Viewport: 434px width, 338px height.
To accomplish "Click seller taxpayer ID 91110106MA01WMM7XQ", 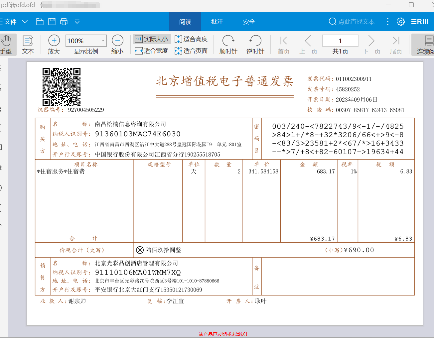I will click(x=138, y=273).
